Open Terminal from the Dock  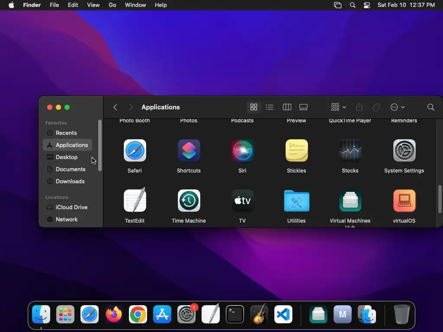(x=235, y=314)
